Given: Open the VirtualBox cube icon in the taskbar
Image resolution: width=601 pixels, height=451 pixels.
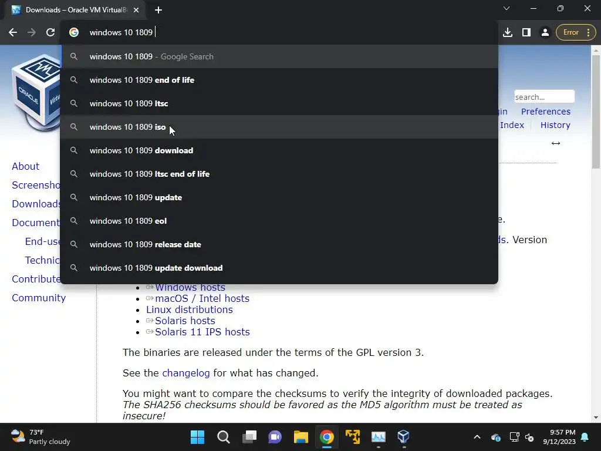Looking at the screenshot, I should click(x=403, y=437).
